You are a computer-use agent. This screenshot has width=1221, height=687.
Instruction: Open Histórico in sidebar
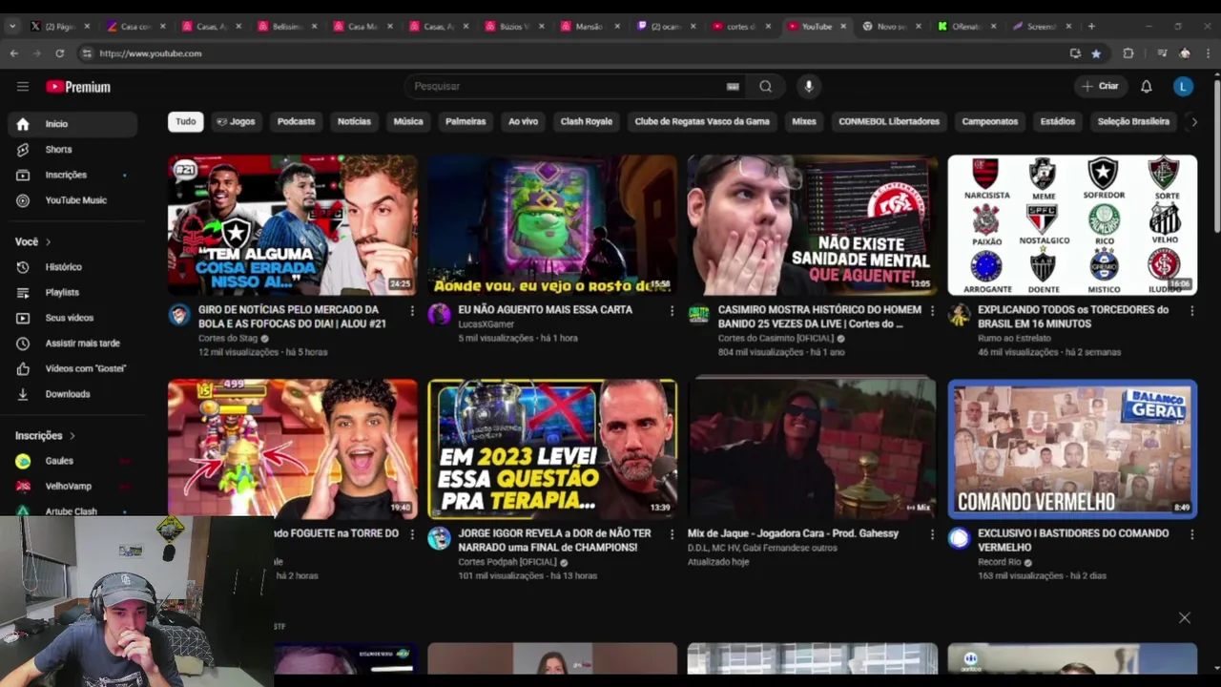click(73, 267)
